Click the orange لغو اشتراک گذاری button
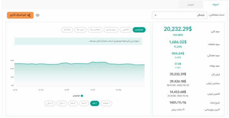Screen dimensions: 229x118 [20, 15]
